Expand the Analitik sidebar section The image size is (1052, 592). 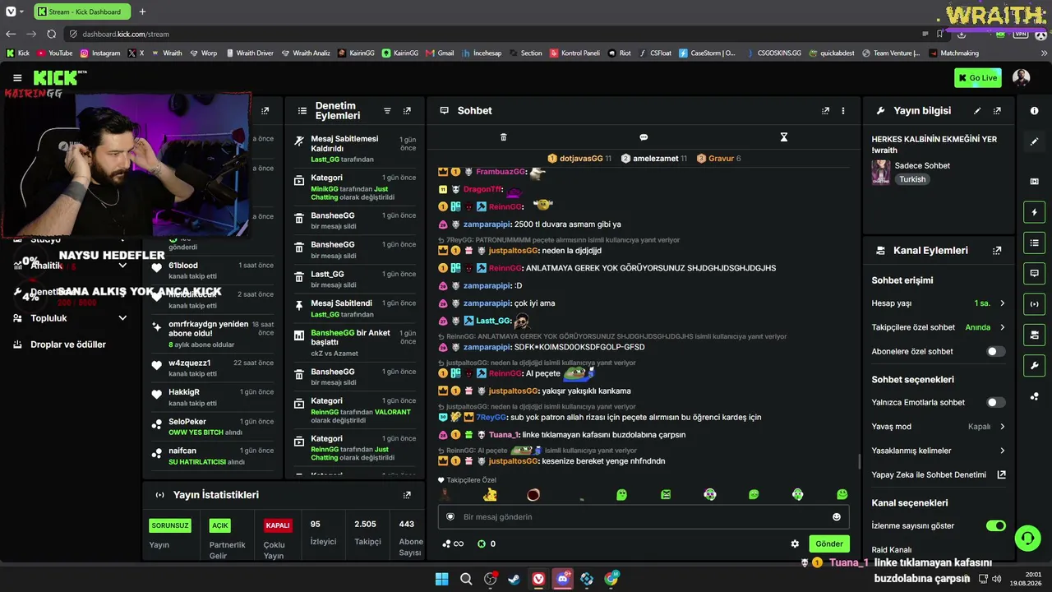pyautogui.click(x=122, y=266)
